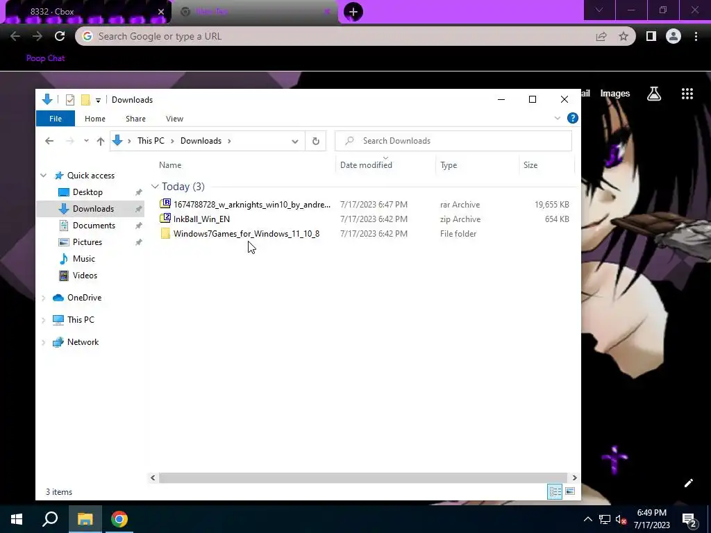Expand the ribbon with the chevron
The image size is (711, 533).
[x=558, y=118]
